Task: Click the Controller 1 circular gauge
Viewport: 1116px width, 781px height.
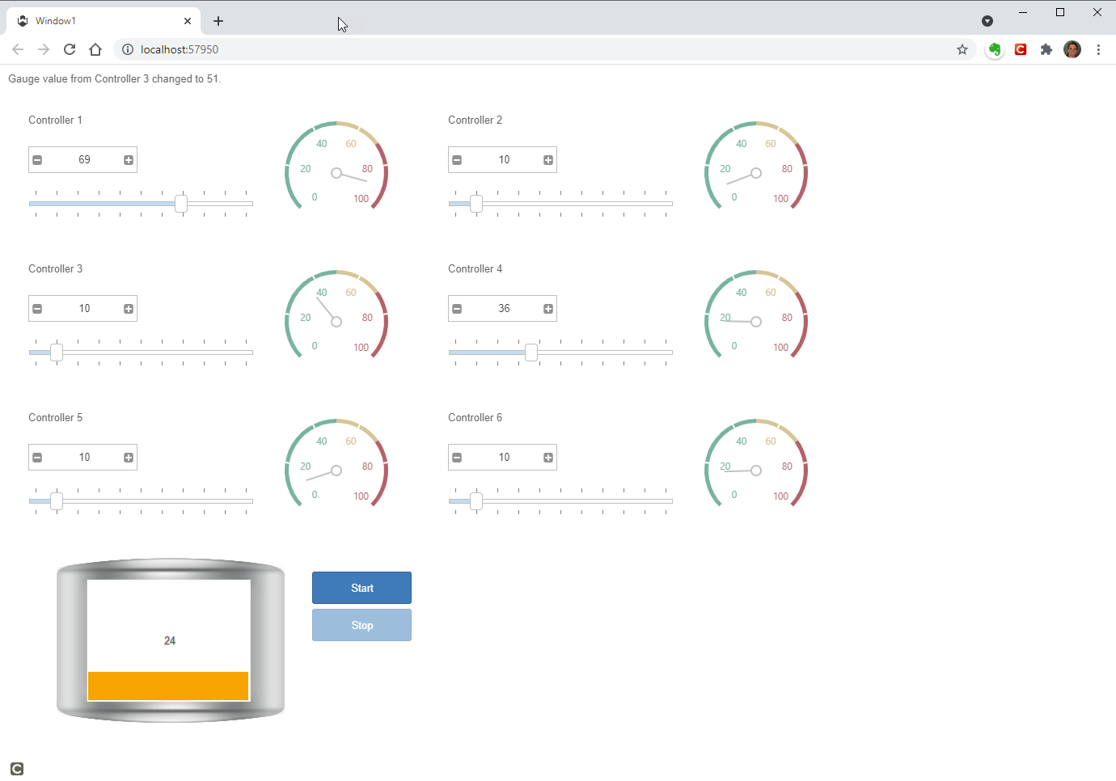Action: tap(336, 167)
